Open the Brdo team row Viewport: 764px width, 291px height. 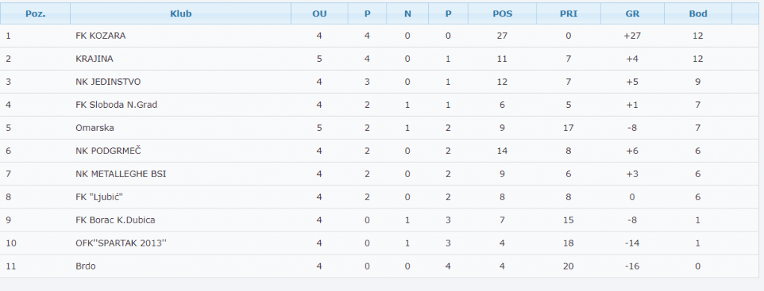(x=379, y=266)
